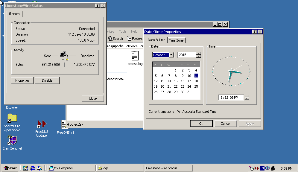Increase the year with the up spinner

(198, 54)
